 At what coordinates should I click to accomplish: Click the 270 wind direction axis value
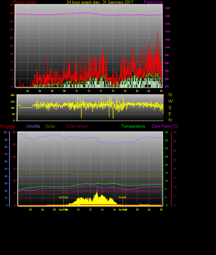click(x=13, y=102)
